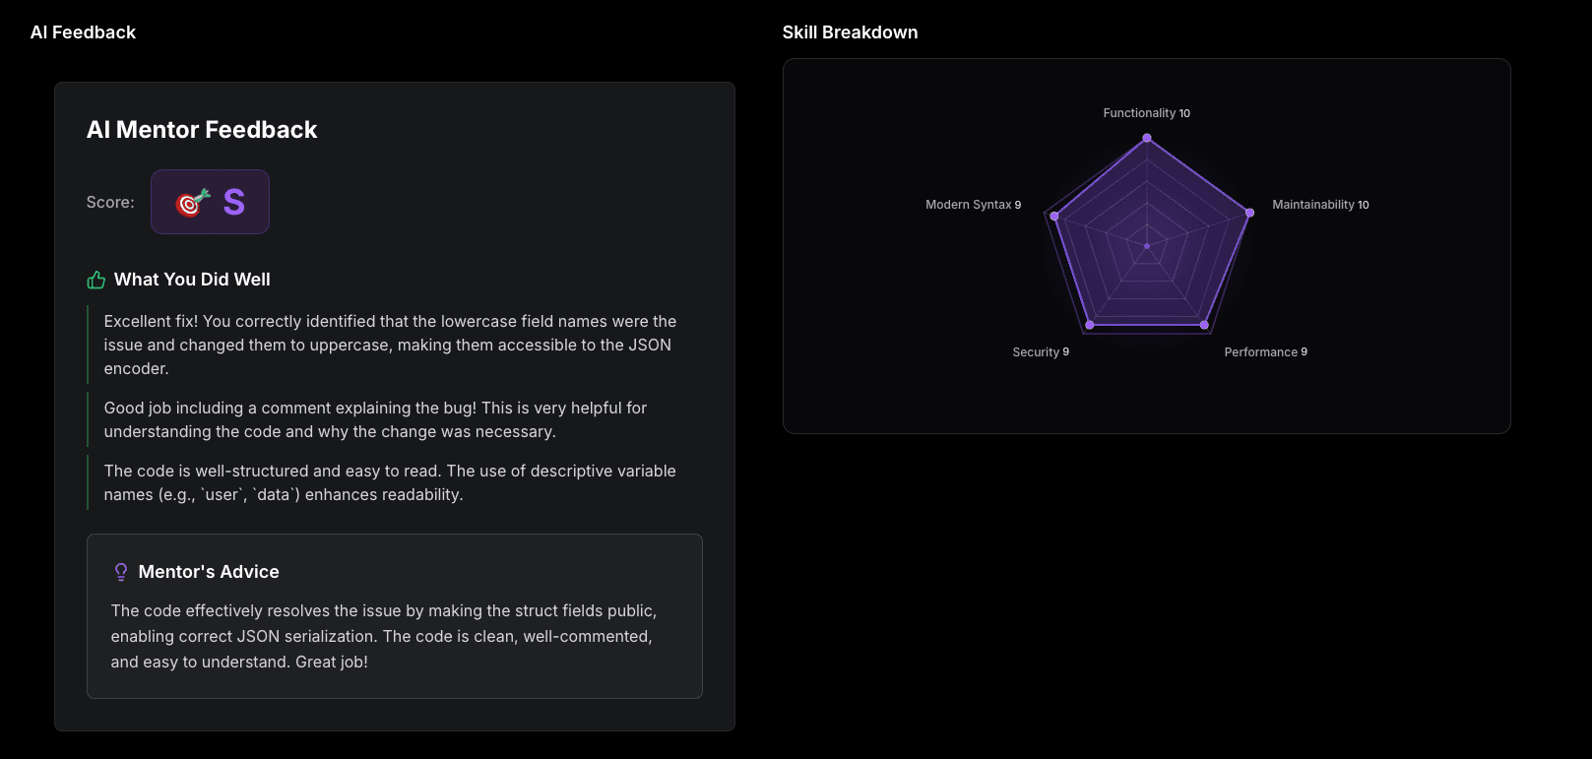The height and width of the screenshot is (759, 1592).
Task: Select the Maintainability data point on radar chart
Action: [1249, 213]
